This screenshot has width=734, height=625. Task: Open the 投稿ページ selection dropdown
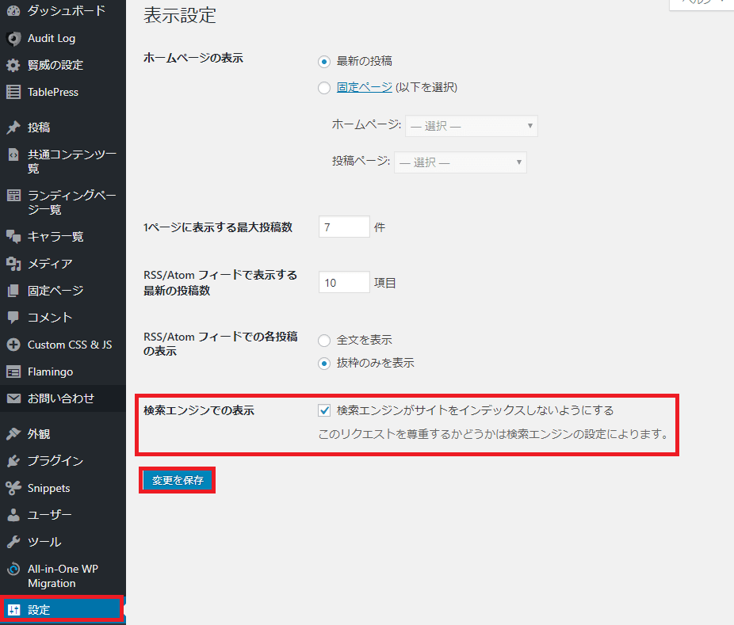(x=460, y=162)
